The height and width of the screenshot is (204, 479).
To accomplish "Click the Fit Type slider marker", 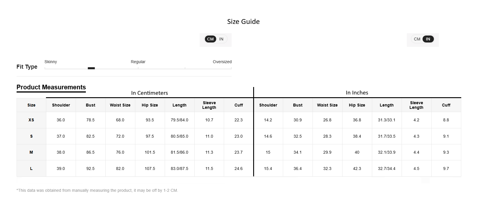I will (91, 68).
